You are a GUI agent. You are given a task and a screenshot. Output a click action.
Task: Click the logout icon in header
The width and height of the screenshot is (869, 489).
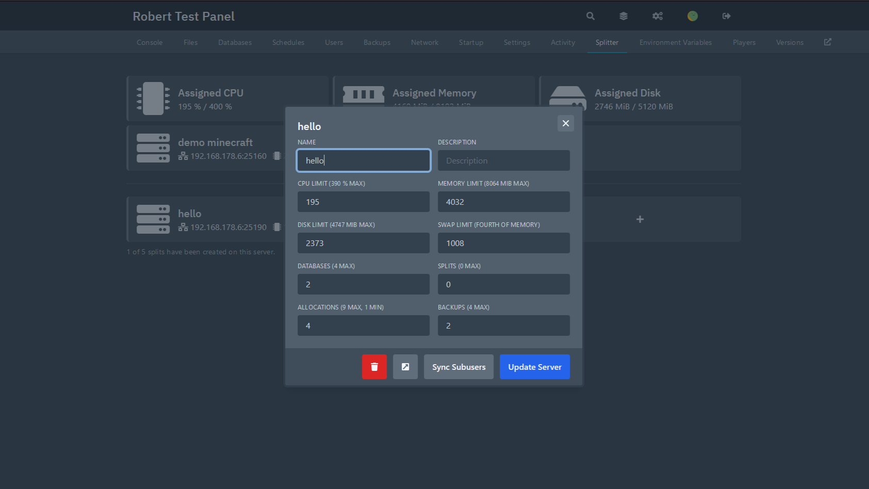(x=726, y=16)
